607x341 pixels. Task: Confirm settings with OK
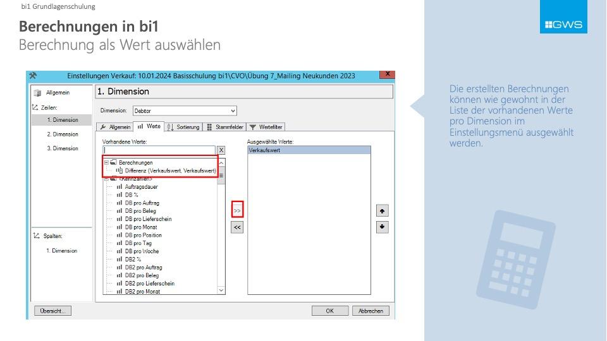tap(330, 311)
